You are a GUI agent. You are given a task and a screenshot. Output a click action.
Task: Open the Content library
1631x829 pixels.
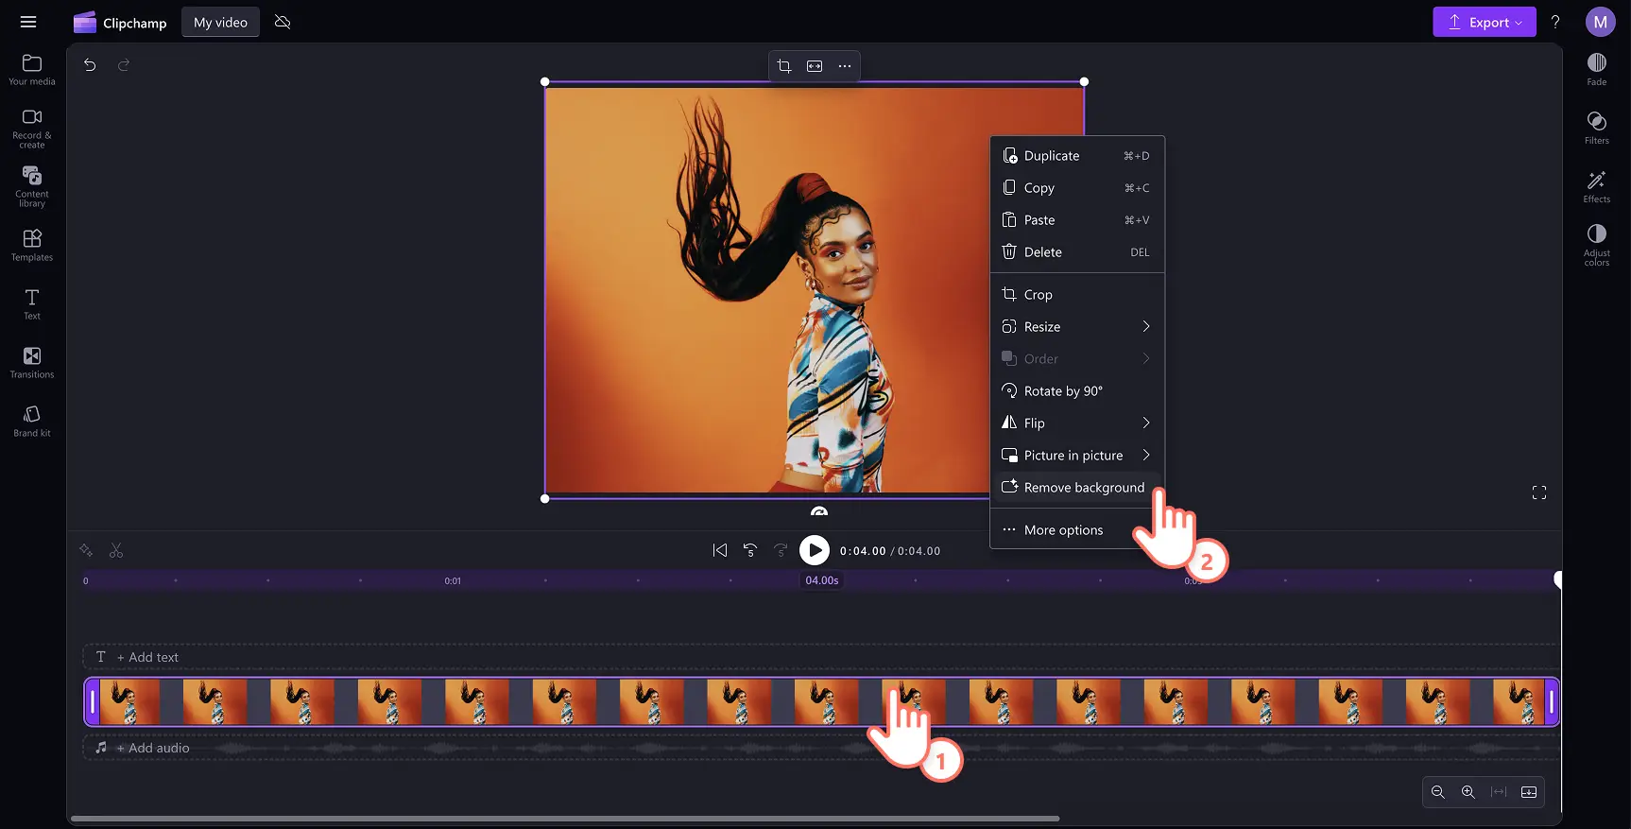pyautogui.click(x=32, y=186)
